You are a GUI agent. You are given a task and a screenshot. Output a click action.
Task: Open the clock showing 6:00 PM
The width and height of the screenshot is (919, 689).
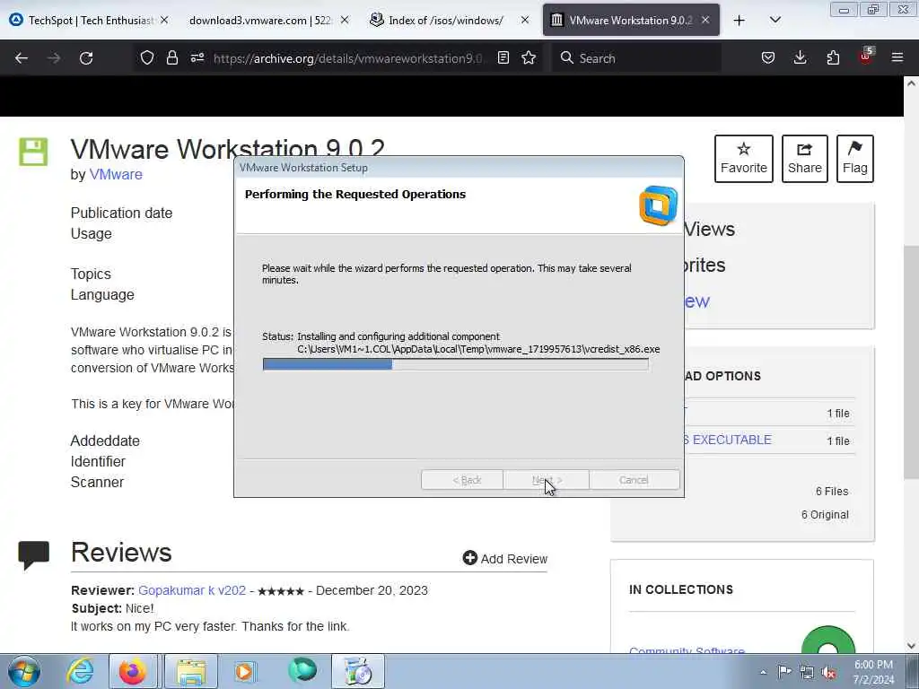[x=873, y=672]
